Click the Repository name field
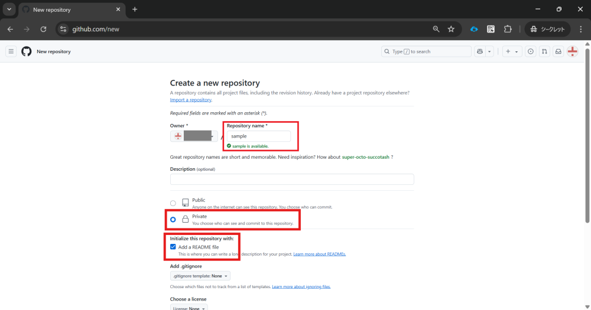 point(259,136)
